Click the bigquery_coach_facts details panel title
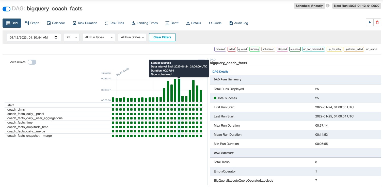 (x=228, y=63)
